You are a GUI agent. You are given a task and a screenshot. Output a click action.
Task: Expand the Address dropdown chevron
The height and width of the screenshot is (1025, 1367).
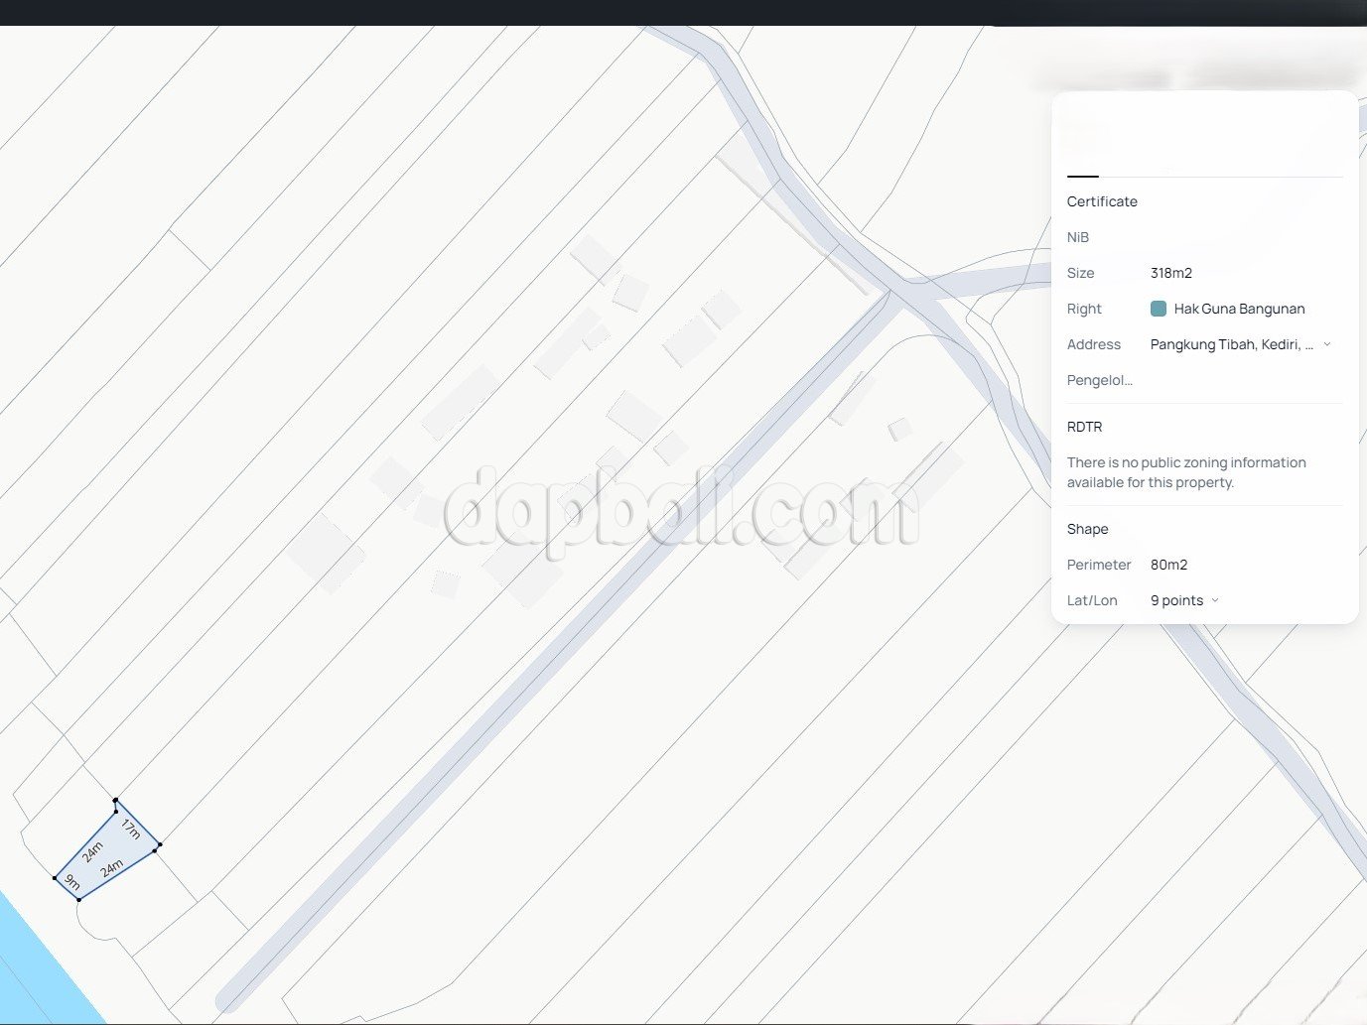[x=1327, y=344]
